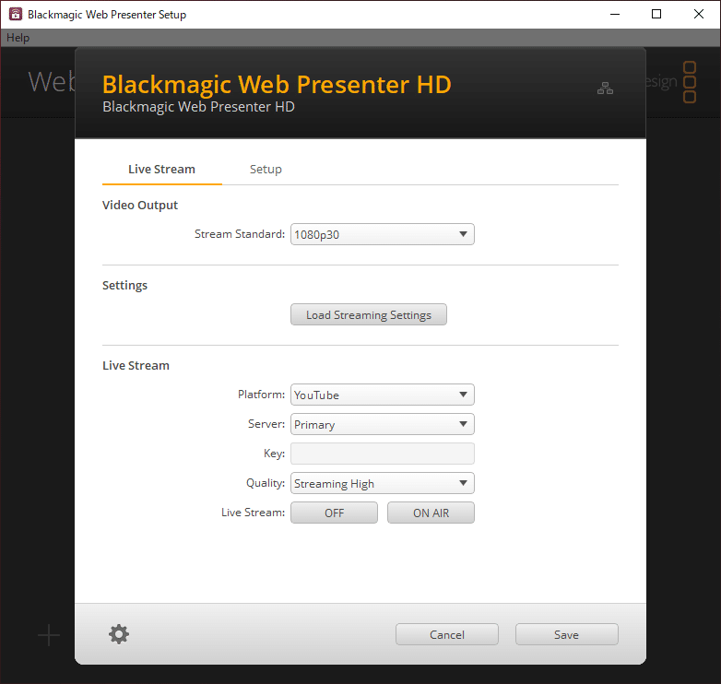Screen dimensions: 721x684
Task: Click into the stream Key field
Action: tap(382, 454)
